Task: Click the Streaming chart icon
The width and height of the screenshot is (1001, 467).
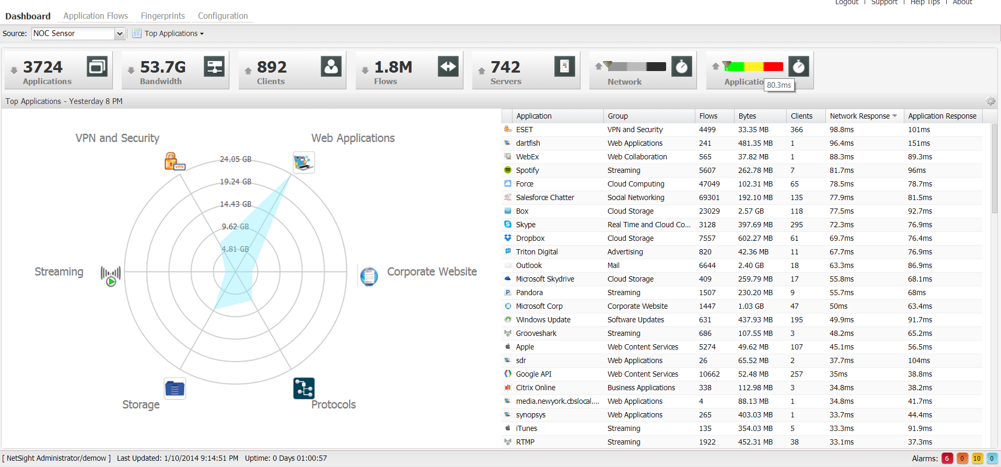Action: click(111, 275)
